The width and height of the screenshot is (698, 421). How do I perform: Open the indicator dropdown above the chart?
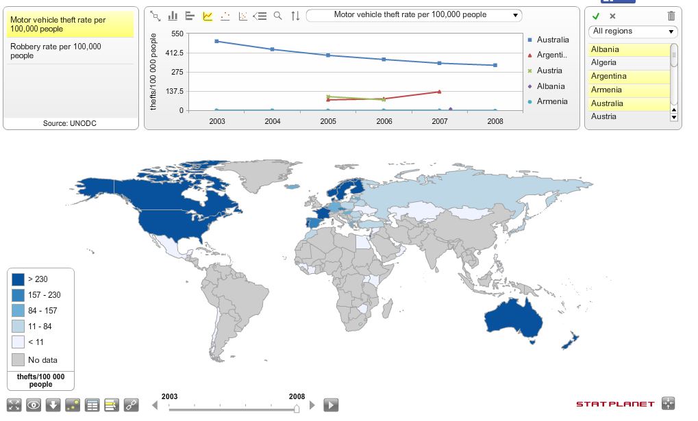pyautogui.click(x=414, y=15)
